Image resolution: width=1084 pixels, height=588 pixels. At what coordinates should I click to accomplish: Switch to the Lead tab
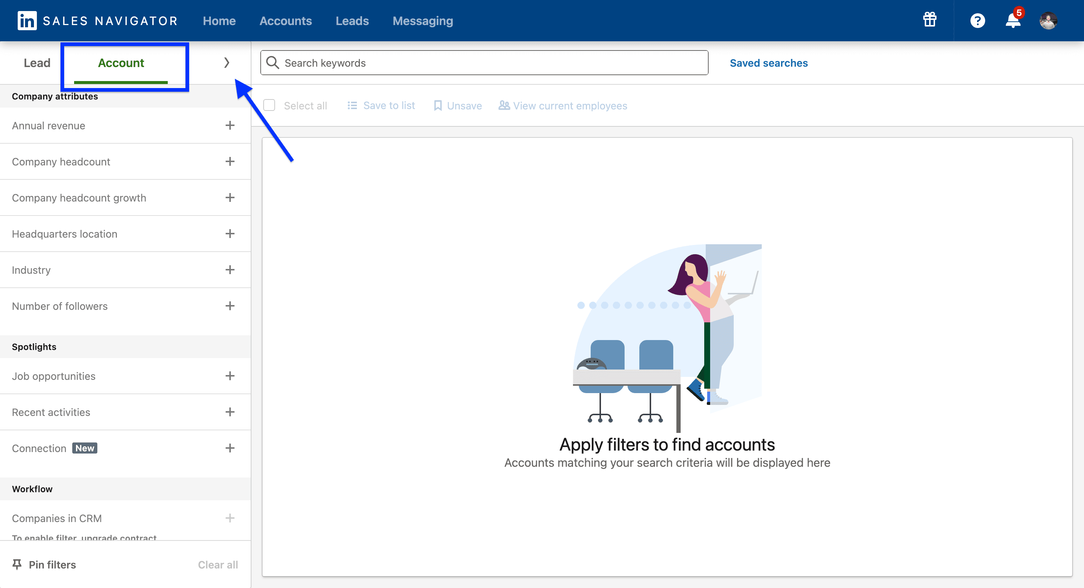37,63
